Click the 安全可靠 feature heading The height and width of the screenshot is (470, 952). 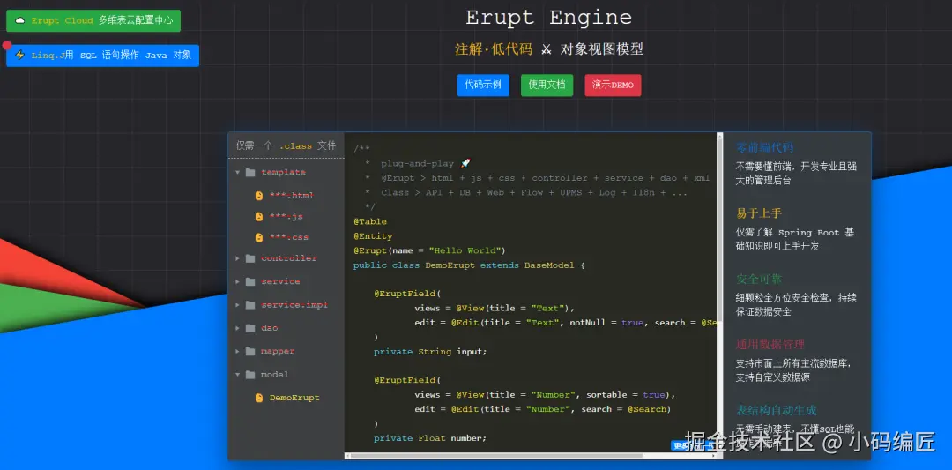pos(758,279)
